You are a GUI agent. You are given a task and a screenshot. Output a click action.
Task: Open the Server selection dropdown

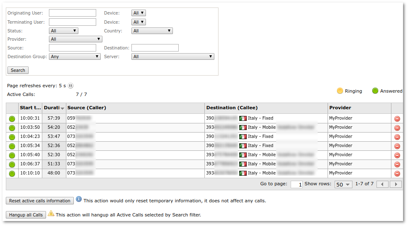pos(172,56)
